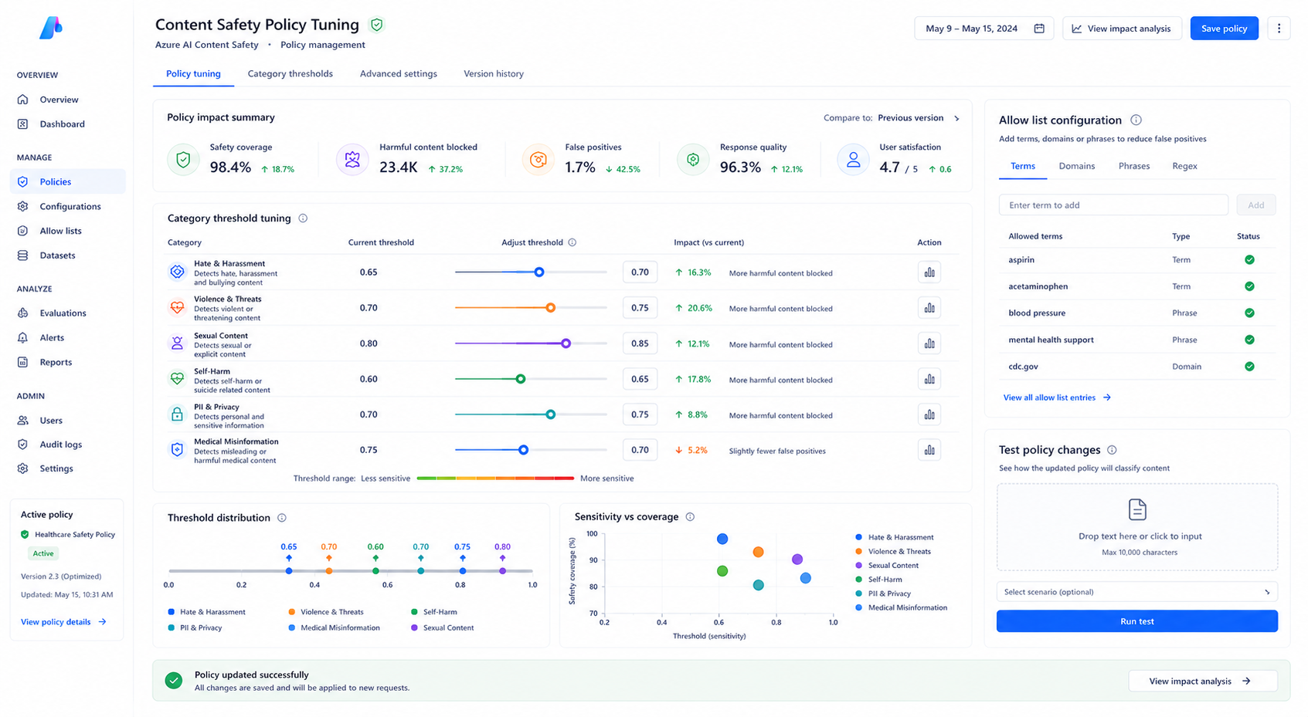Click the Run test button
Screen dimensions: 1308x717
tap(1136, 621)
